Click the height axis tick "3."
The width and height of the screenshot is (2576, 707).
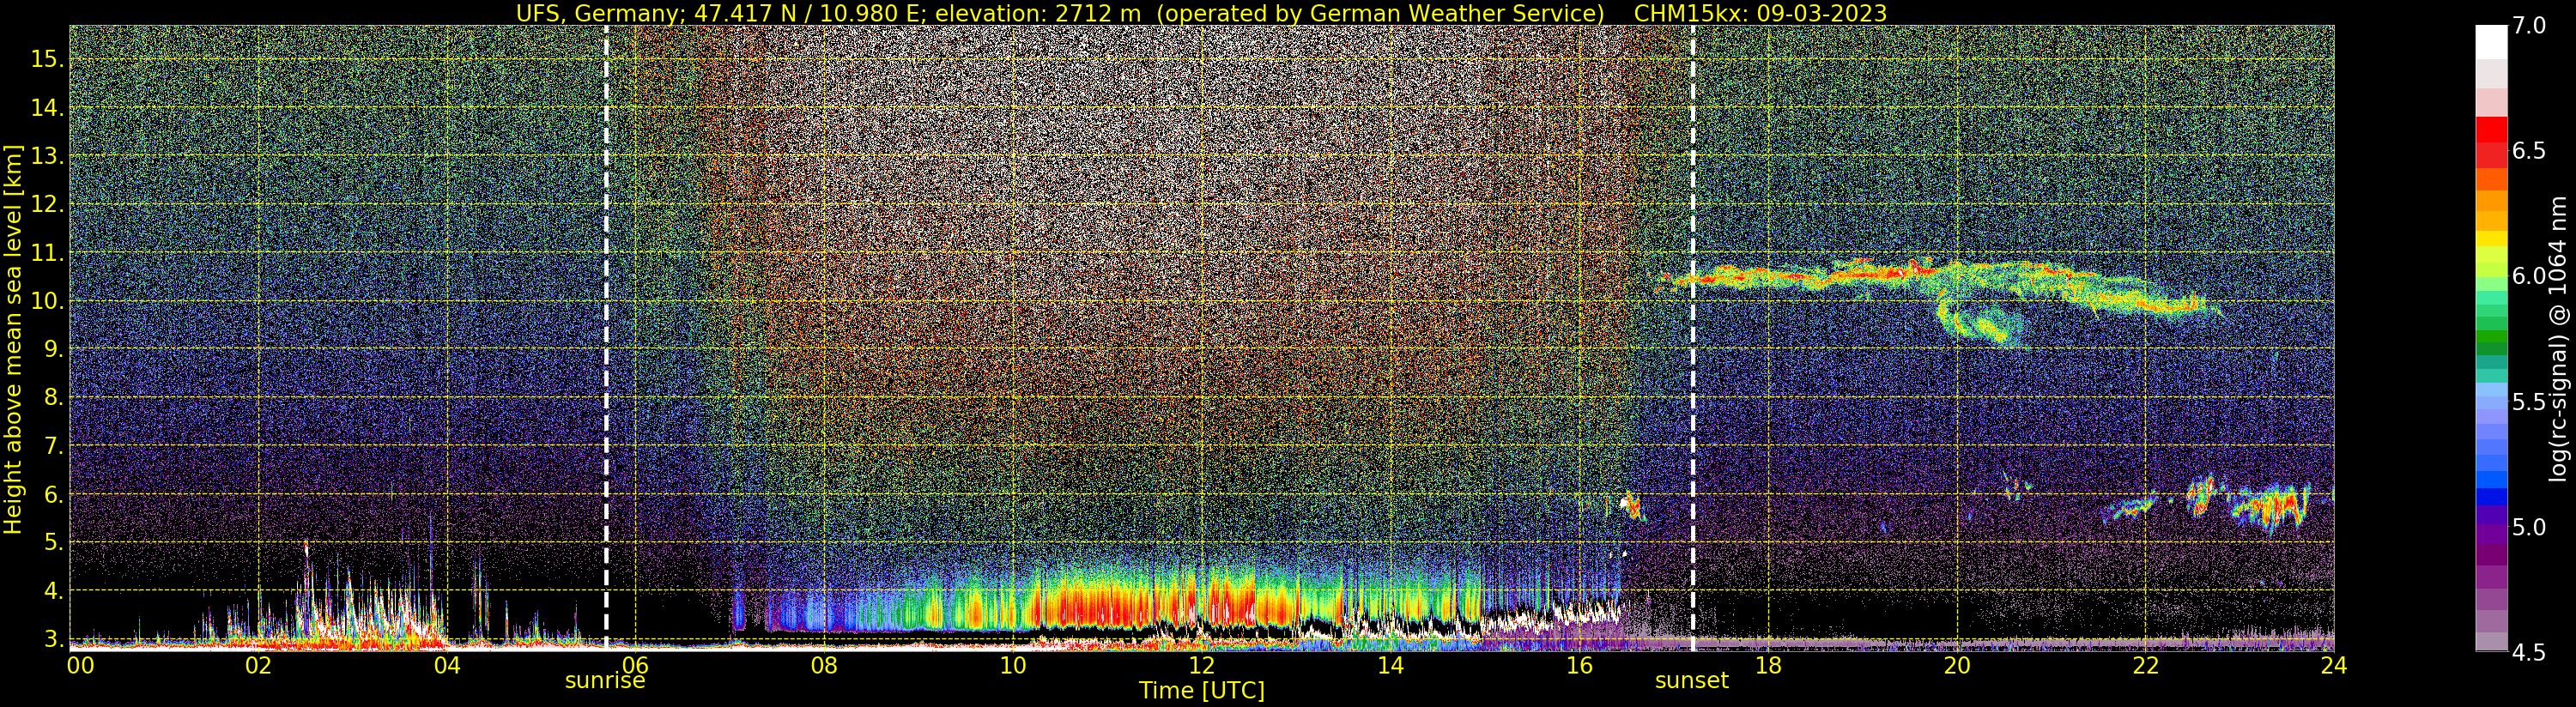53,639
